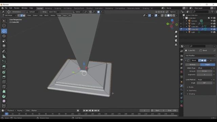
Task: Open the Render properties tab icon
Action: click(x=182, y=56)
